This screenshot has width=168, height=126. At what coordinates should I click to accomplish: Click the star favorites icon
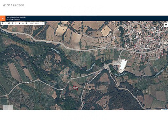(x=19, y=23)
